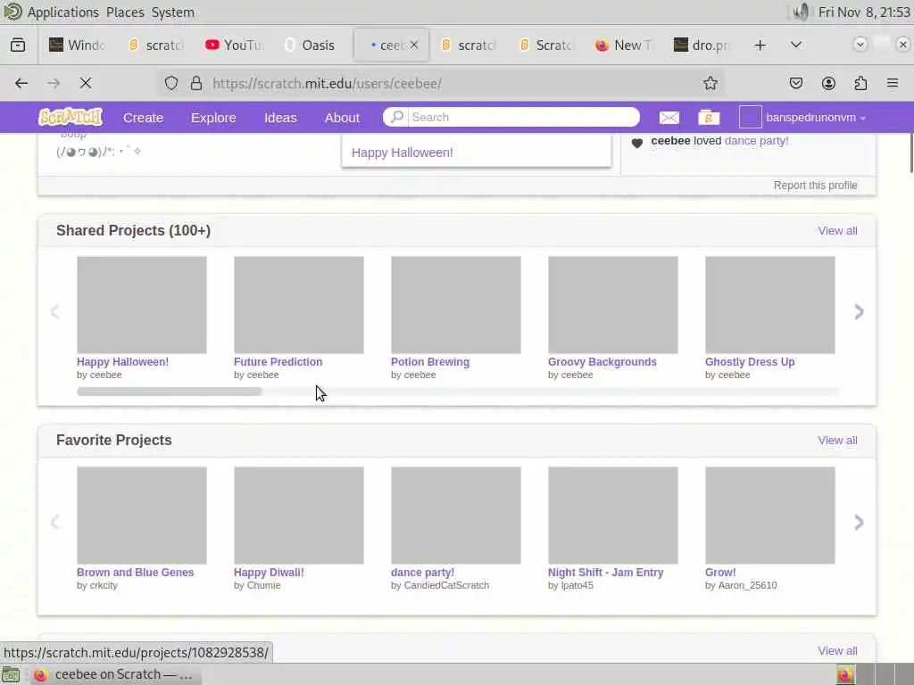This screenshot has height=685, width=914.
Task: Open Happy Diwali! project thumbnail
Action: (298, 515)
